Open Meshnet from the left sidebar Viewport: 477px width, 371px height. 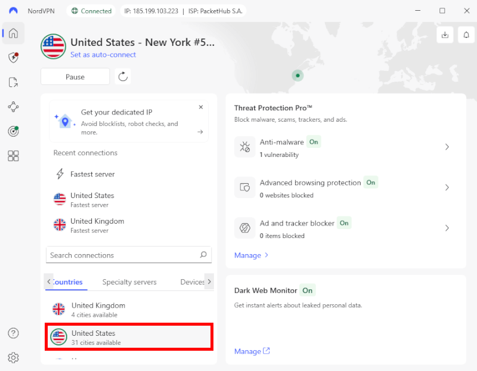click(13, 106)
